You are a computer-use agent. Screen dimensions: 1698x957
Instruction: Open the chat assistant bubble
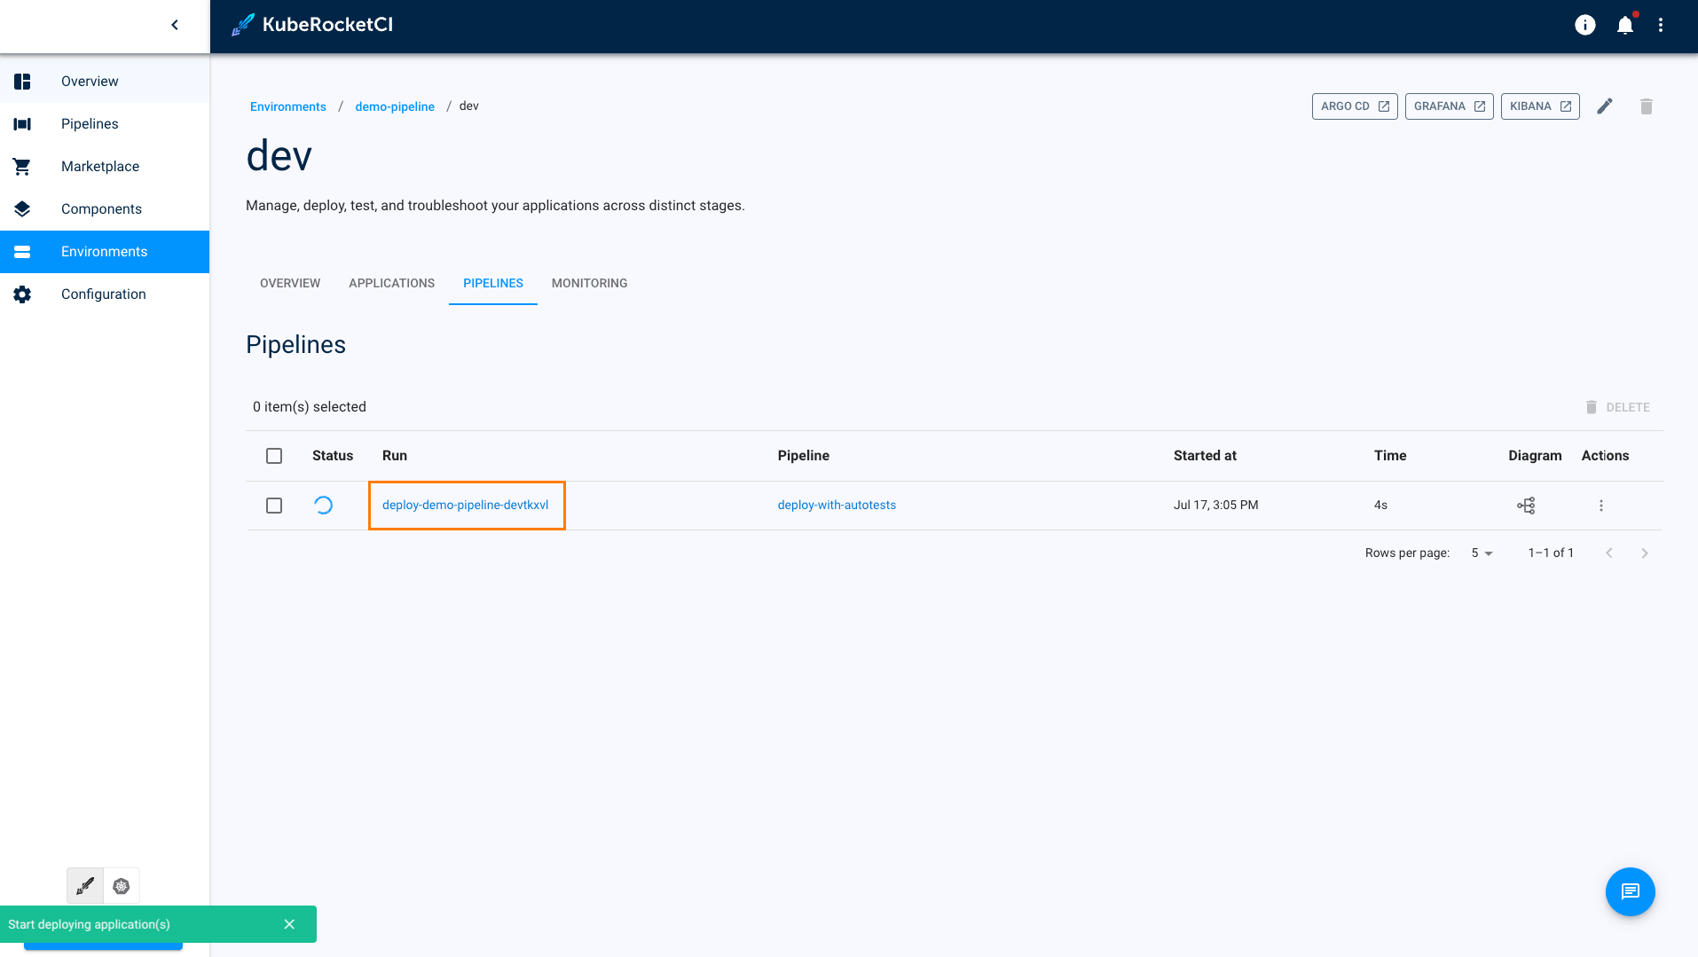(1629, 891)
